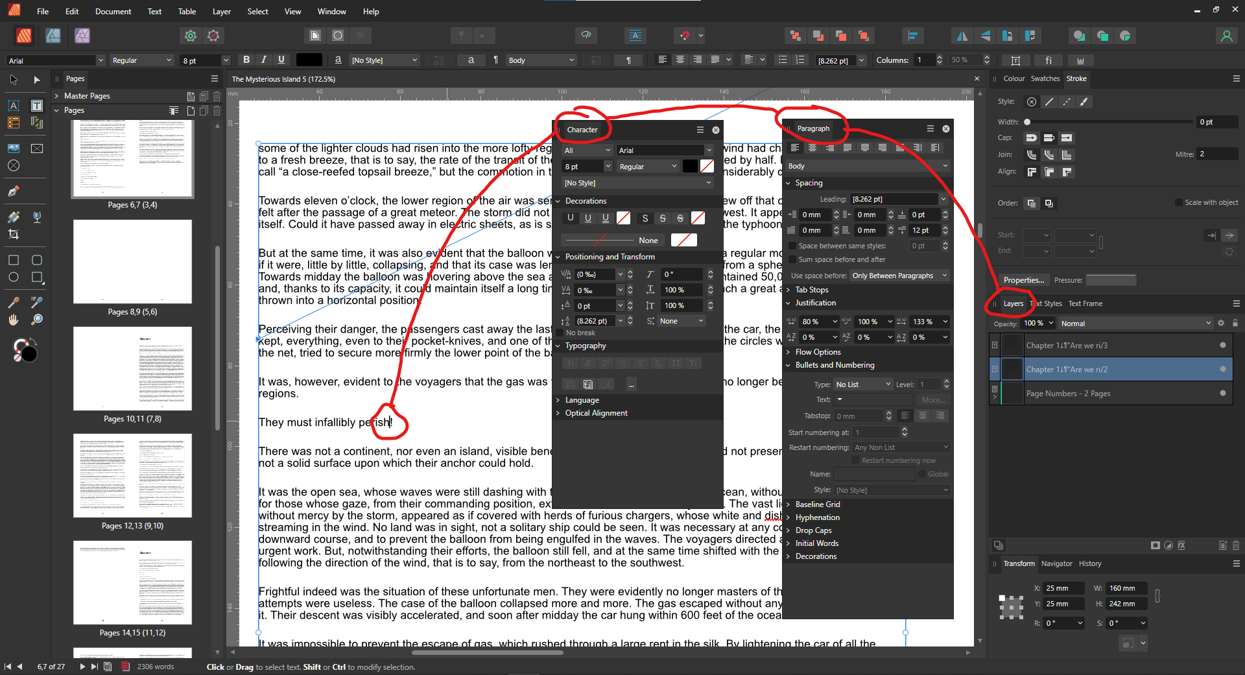The image size is (1245, 675).
Task: Switch to the Navigator tab
Action: 1057,563
